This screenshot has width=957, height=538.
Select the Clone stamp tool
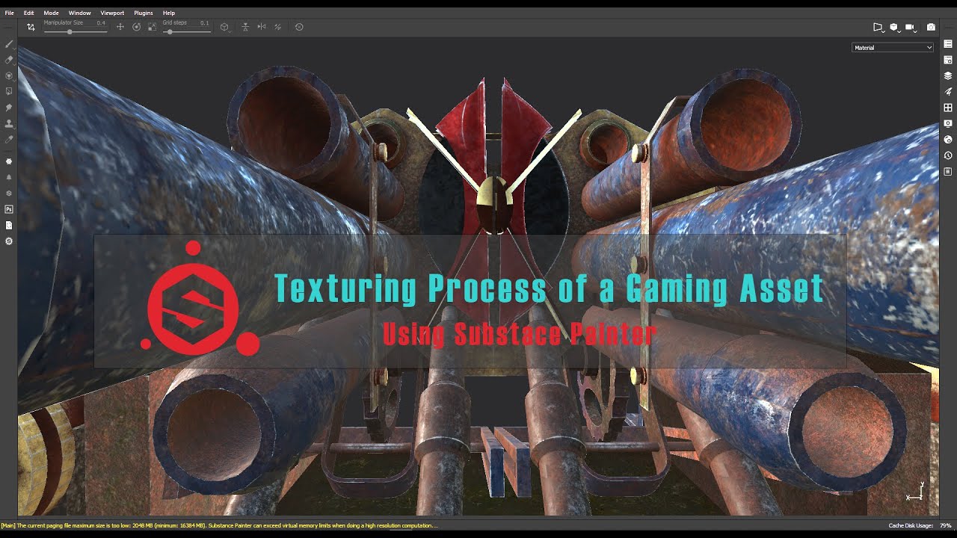[x=9, y=123]
